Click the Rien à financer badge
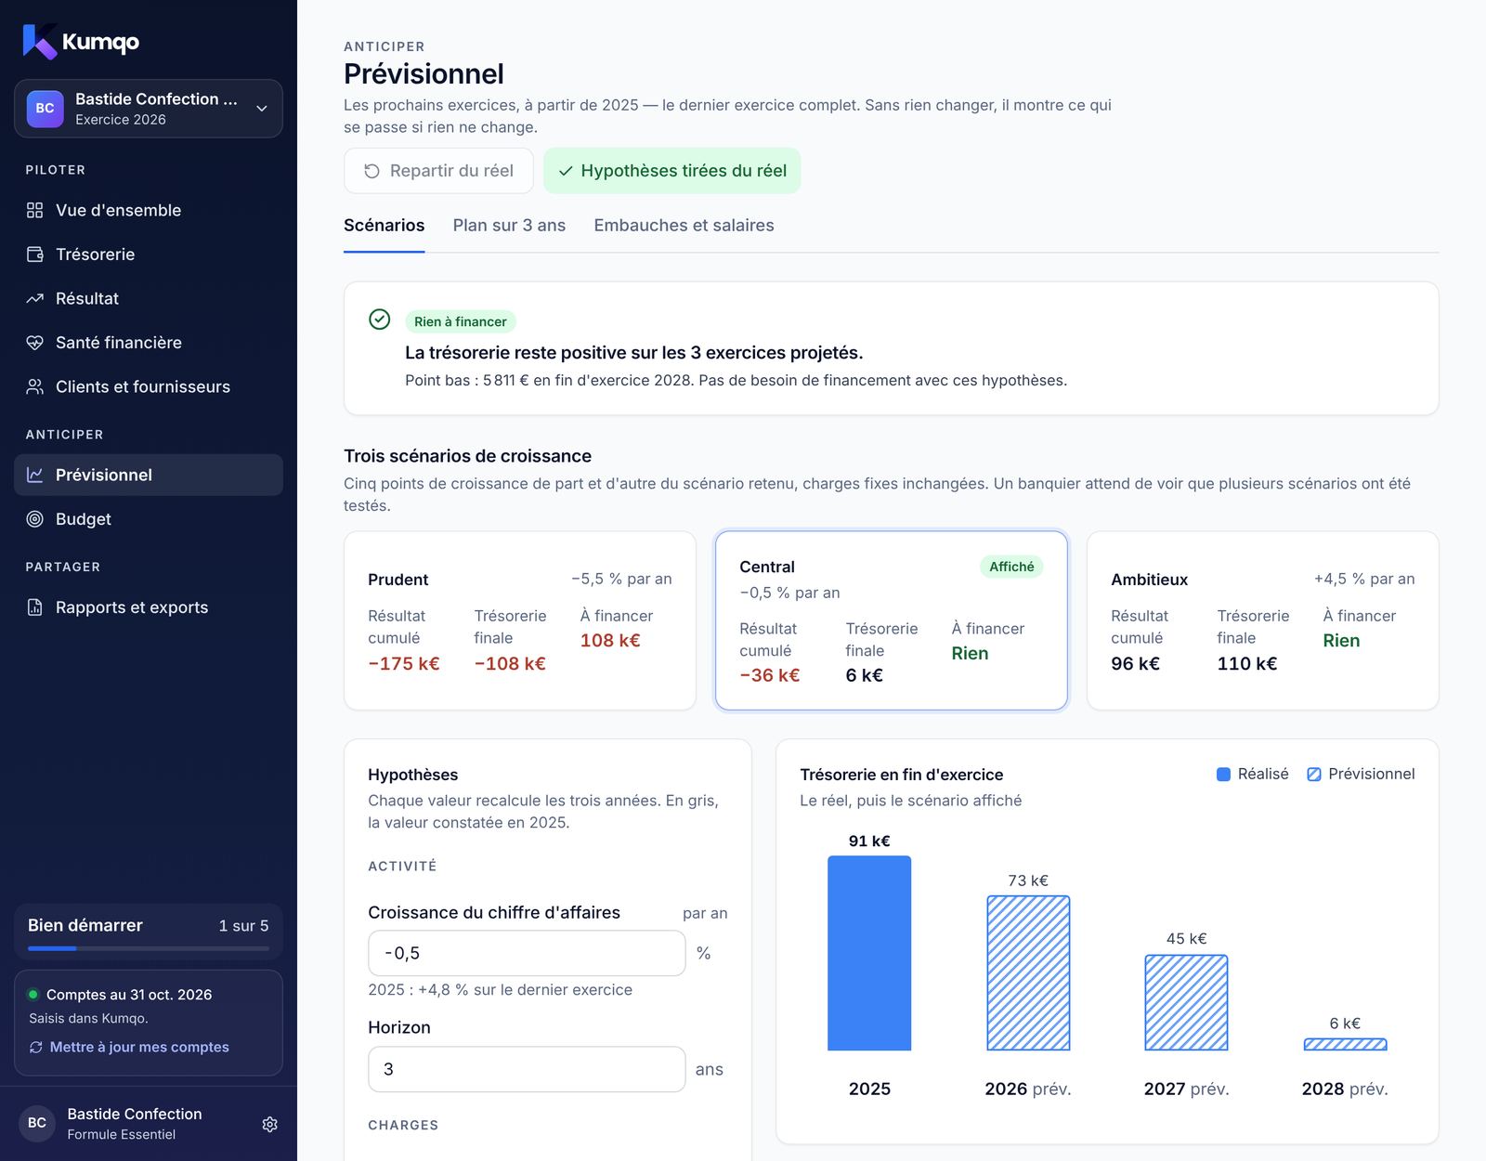 [461, 321]
